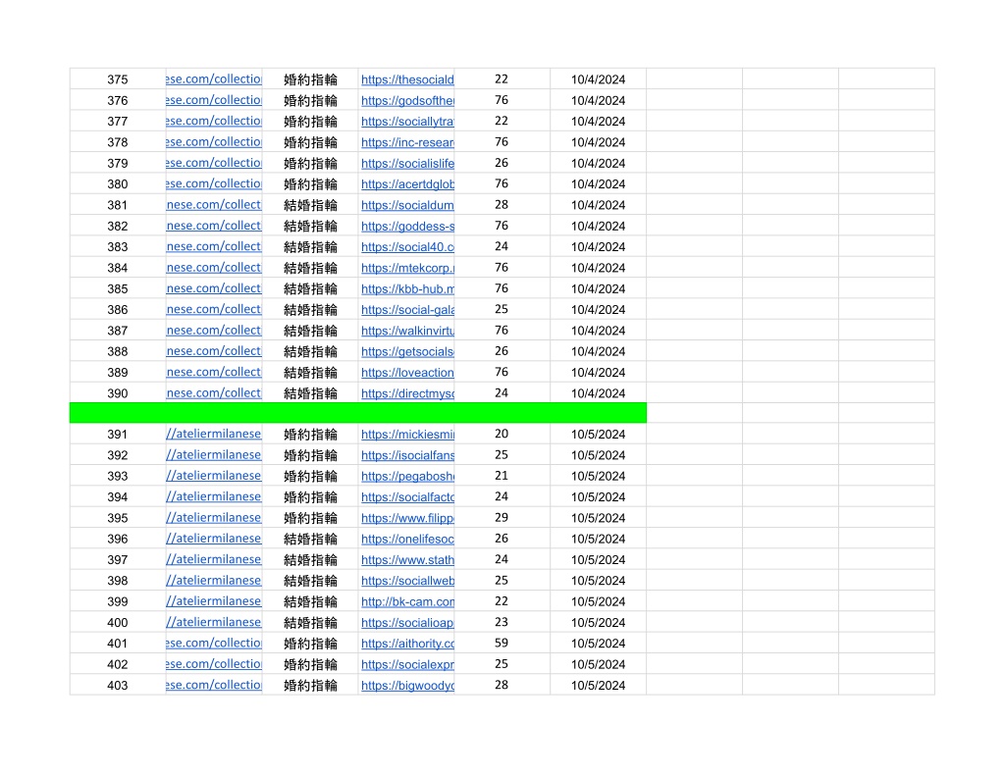Viewport: 1005px width, 776px height.
Task: Select the 10/5/2024 date in row 397
Action: pyautogui.click(x=598, y=559)
